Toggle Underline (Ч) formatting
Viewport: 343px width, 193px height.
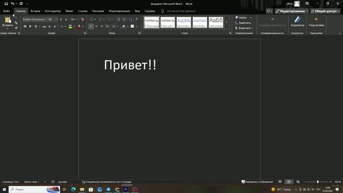click(36, 26)
